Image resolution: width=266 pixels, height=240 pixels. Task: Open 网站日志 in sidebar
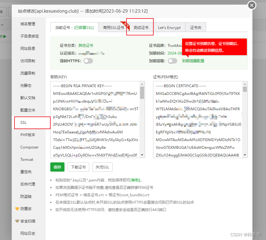coord(28,234)
